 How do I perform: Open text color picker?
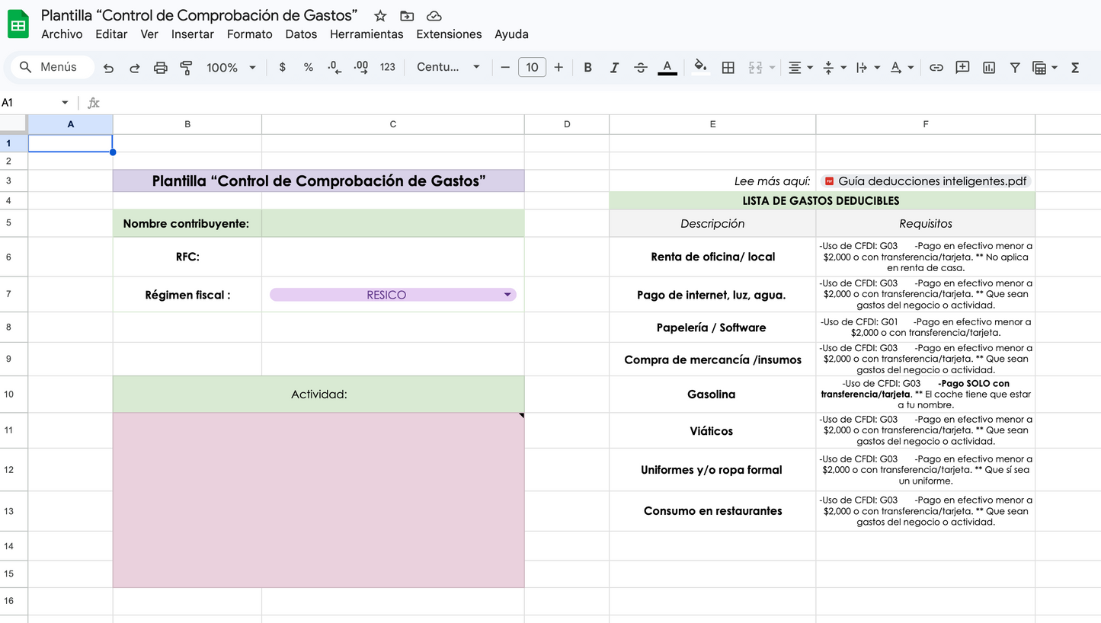[x=667, y=67]
